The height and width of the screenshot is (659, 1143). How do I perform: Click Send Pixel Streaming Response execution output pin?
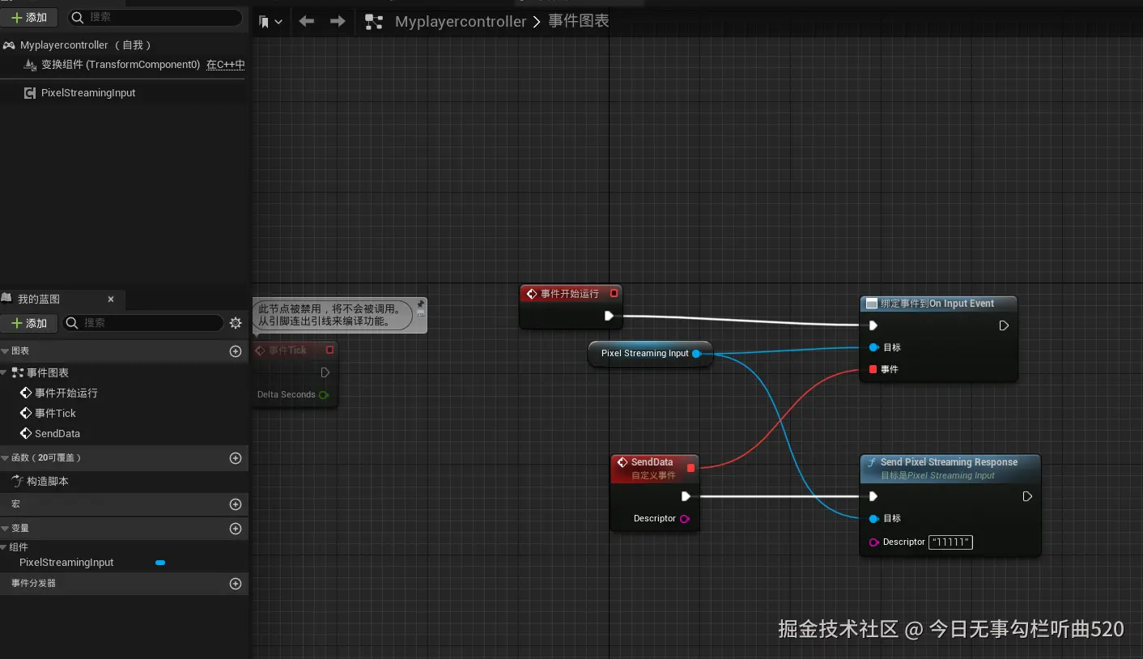coord(1027,496)
